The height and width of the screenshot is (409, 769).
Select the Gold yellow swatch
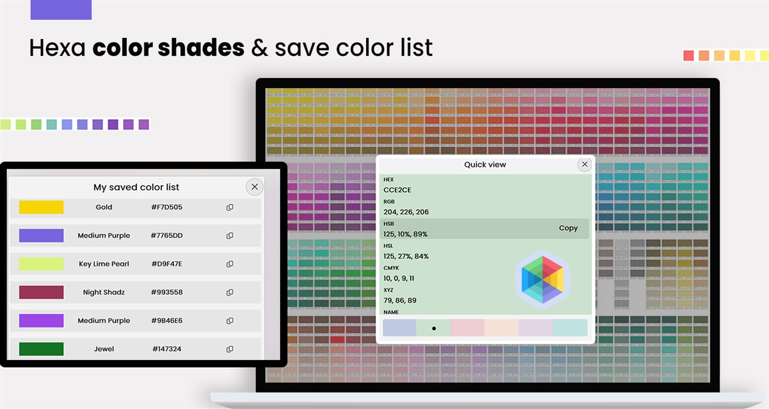click(x=41, y=207)
